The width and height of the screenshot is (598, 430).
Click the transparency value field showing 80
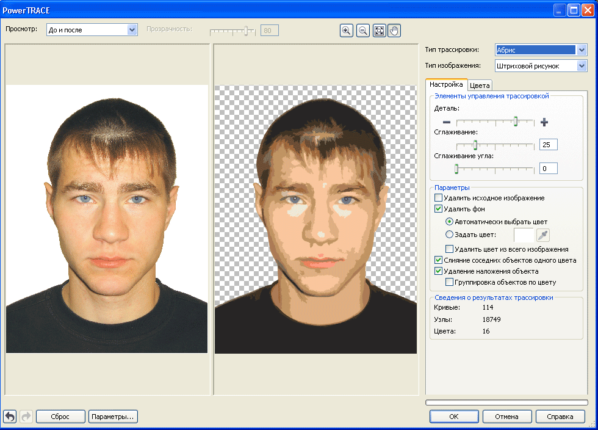coord(270,30)
